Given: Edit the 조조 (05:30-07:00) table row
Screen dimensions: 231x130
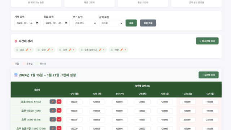Looking at the screenshot, I should click(53, 102).
